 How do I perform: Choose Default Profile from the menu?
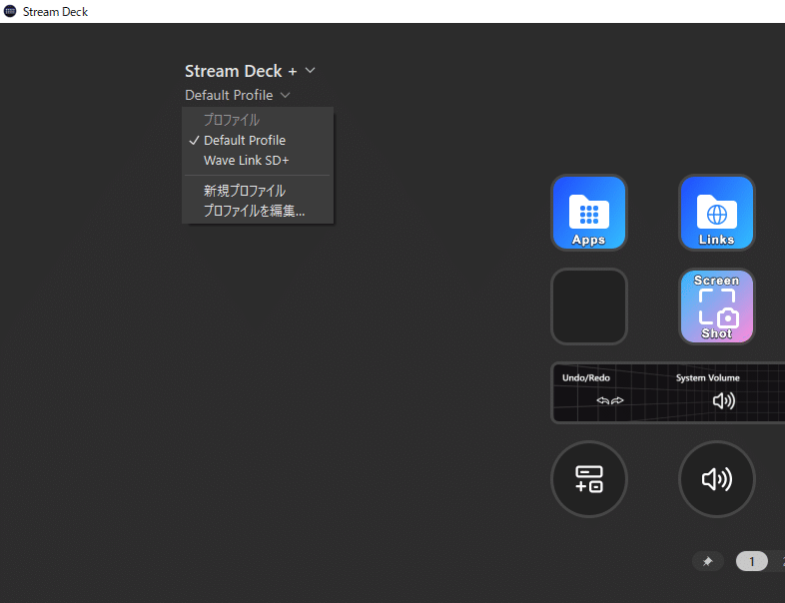(258, 140)
